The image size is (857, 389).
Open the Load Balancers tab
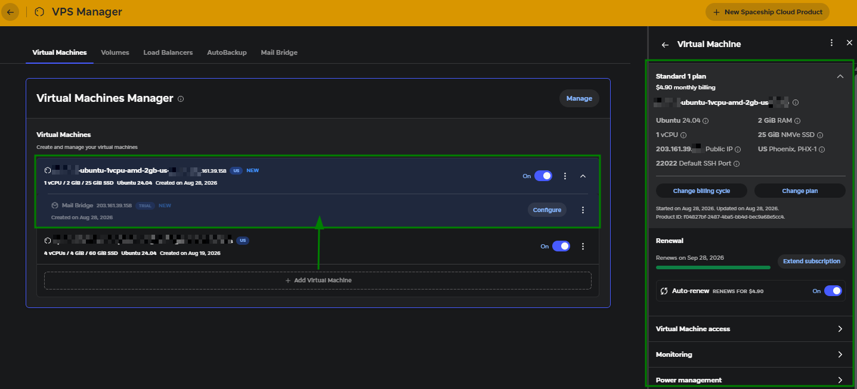point(168,52)
